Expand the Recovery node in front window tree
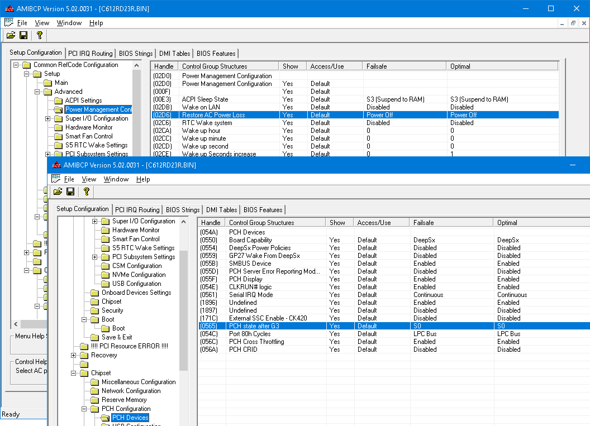The image size is (590, 426). click(x=74, y=355)
